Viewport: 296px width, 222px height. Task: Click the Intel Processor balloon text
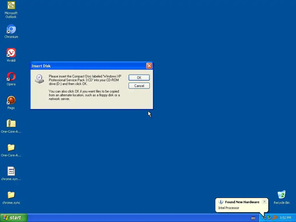coord(229,208)
